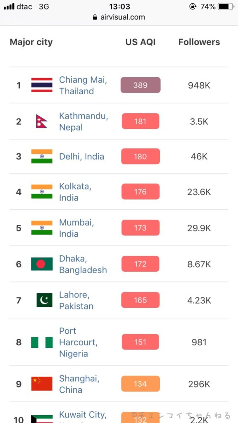Tap the Nepal flag icon
Image resolution: width=238 pixels, height=423 pixels.
coord(42,121)
